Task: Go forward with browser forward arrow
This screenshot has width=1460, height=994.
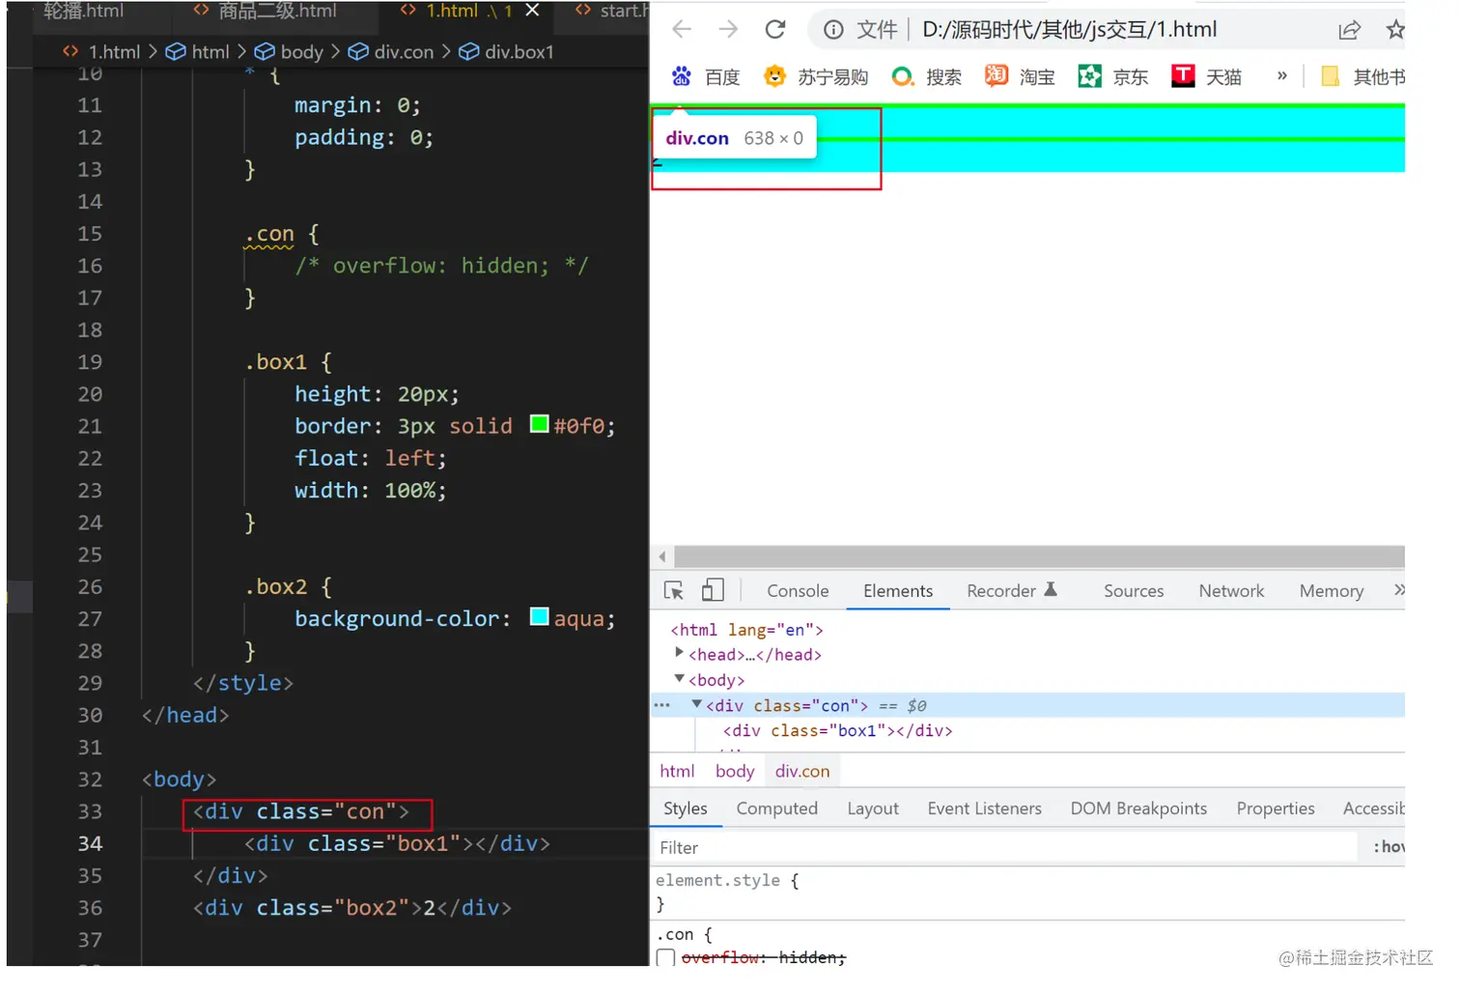Action: [728, 29]
